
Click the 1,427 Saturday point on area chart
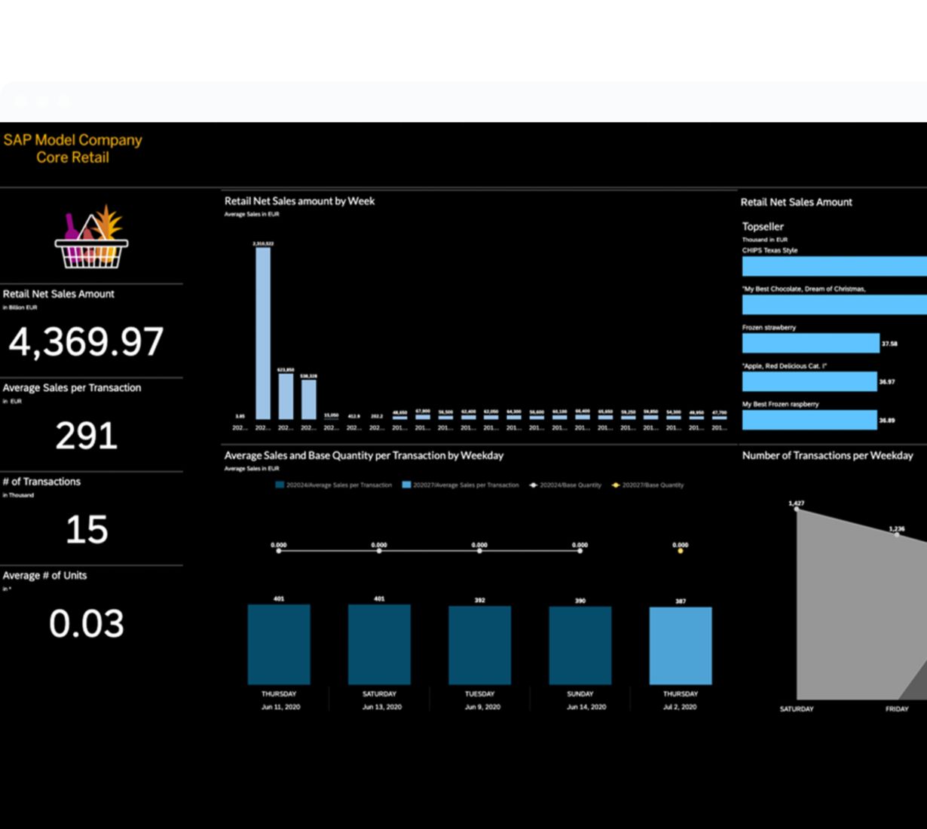[x=797, y=510]
